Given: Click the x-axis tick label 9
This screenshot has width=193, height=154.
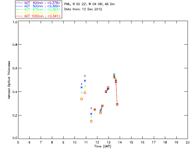Looking at the screenshot, I should coord(63,142).
